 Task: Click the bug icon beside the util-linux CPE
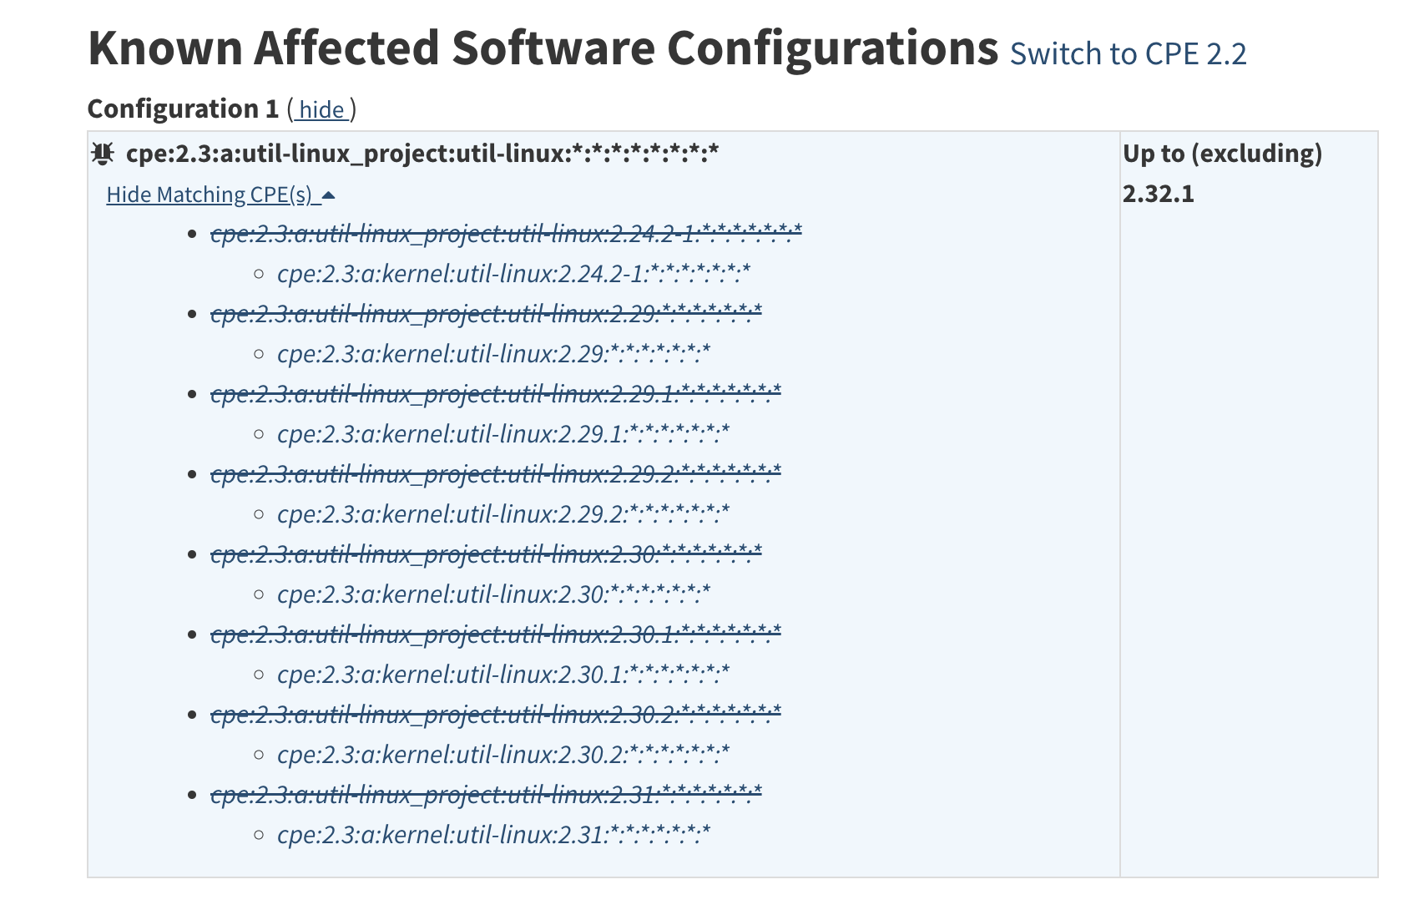(102, 154)
